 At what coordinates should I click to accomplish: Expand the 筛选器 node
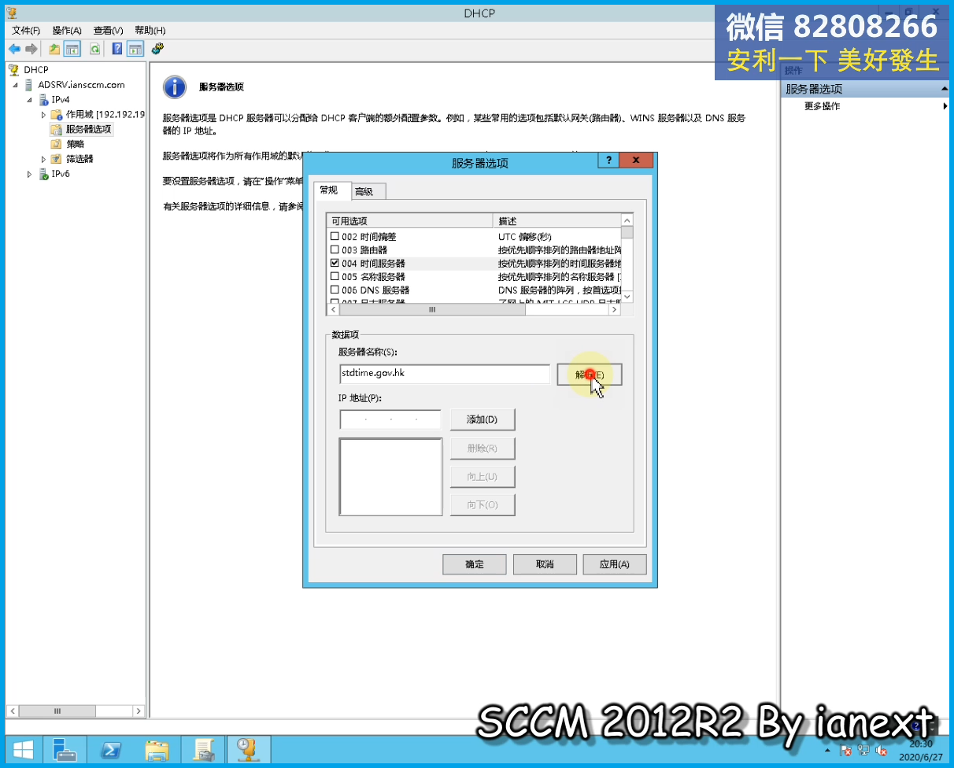point(44,159)
